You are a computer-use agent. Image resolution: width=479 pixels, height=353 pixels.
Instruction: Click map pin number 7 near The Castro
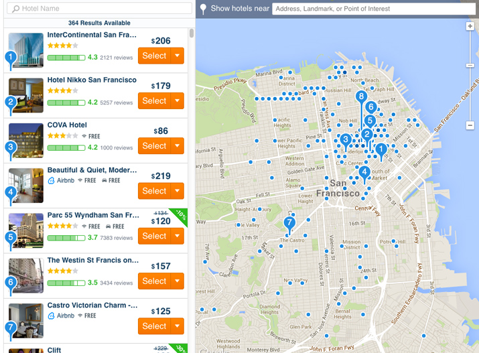coord(289,222)
